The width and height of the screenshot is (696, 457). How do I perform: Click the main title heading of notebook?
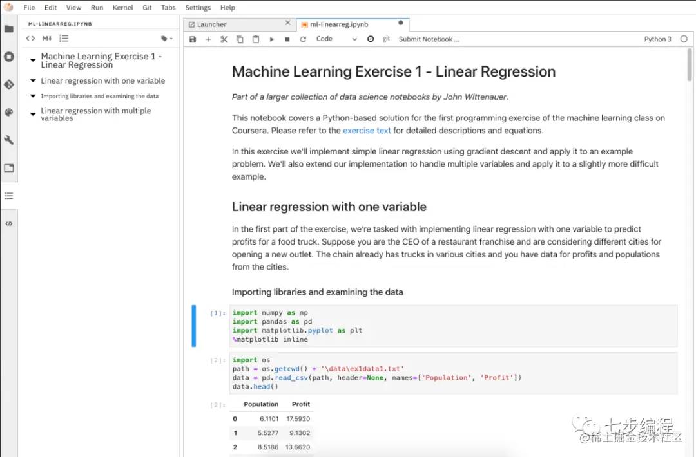click(x=394, y=71)
